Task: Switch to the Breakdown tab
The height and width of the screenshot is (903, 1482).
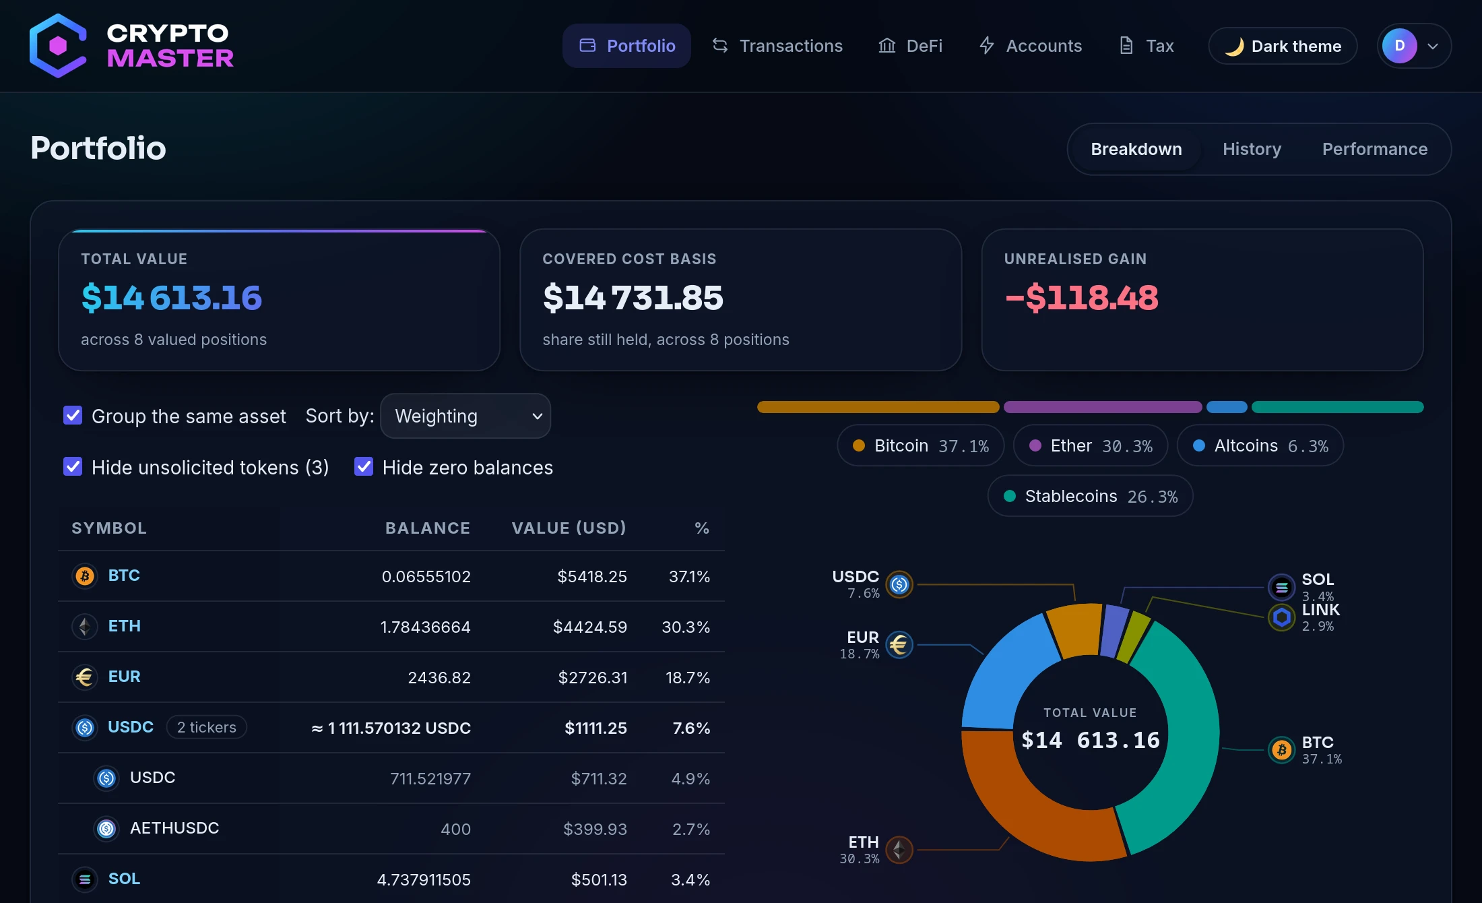Action: [1136, 149]
